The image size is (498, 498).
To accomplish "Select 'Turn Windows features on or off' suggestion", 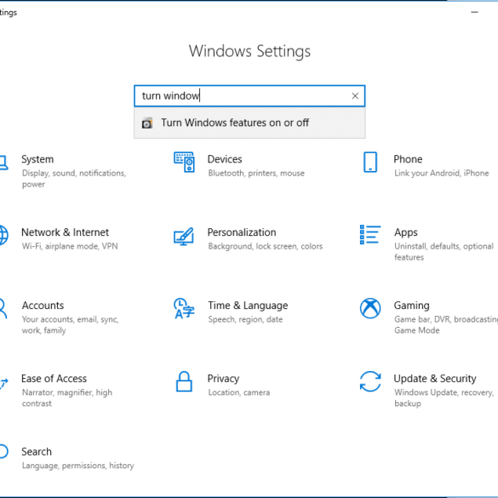I will coord(249,123).
